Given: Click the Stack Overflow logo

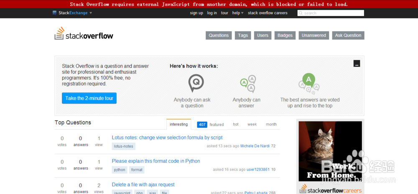Looking at the screenshot, I should pyautogui.click(x=84, y=33).
